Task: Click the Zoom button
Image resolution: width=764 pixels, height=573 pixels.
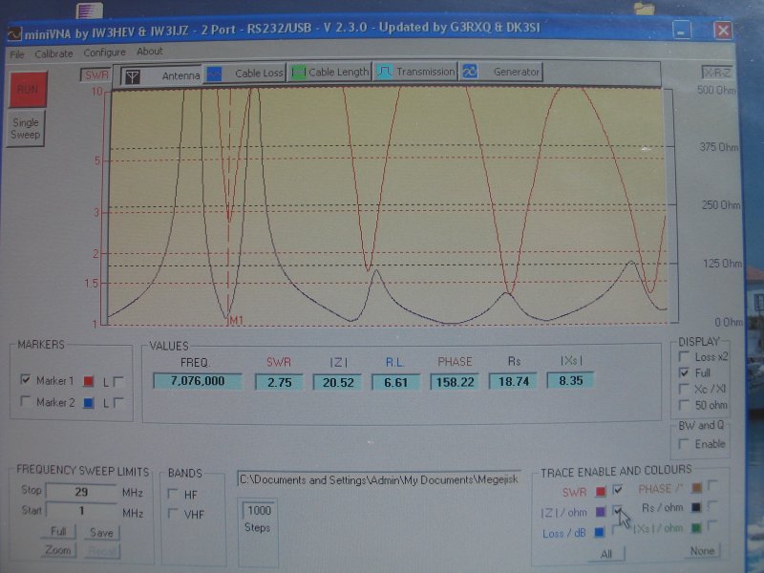Action: tap(58, 550)
